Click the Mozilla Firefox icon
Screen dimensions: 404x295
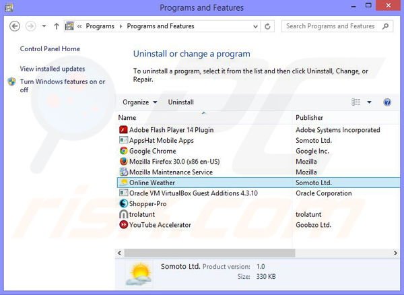click(123, 161)
